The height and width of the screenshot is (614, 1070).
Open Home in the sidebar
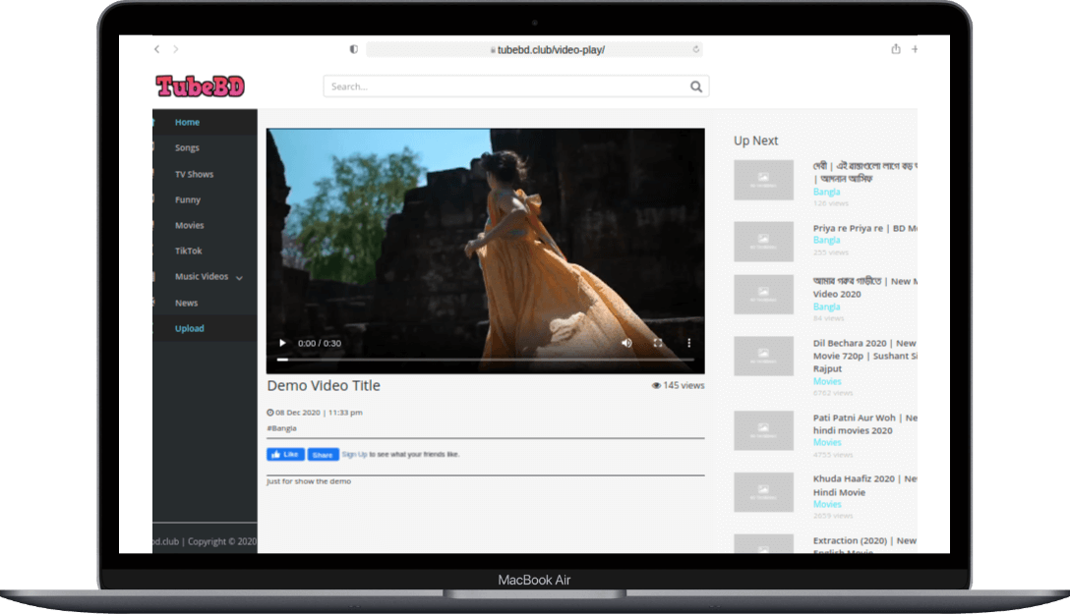point(187,122)
